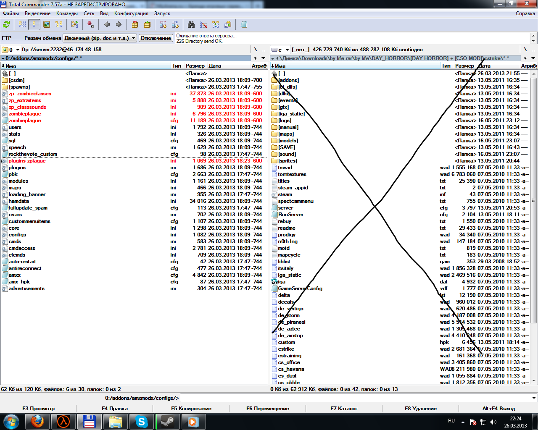Select zp_zombieclasses file in left panel

coord(134,94)
